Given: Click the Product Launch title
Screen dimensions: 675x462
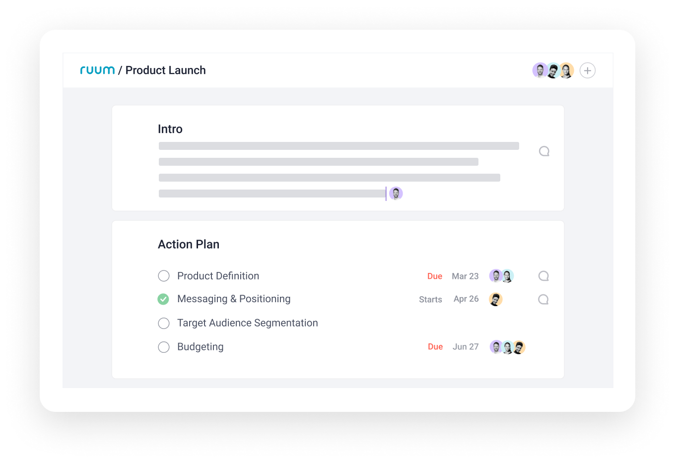Looking at the screenshot, I should tap(165, 70).
